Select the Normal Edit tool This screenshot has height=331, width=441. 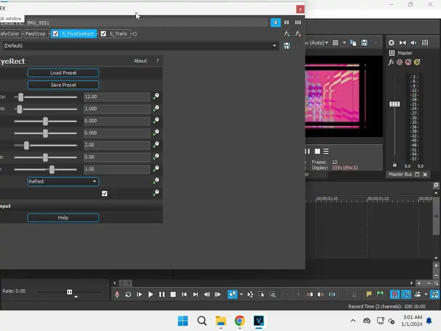(x=232, y=294)
